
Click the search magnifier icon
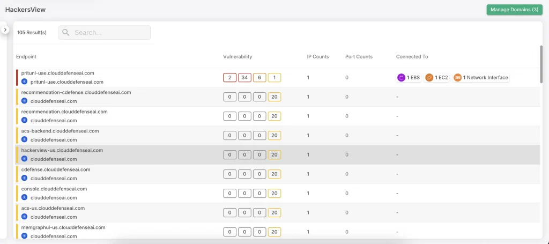[x=66, y=33]
